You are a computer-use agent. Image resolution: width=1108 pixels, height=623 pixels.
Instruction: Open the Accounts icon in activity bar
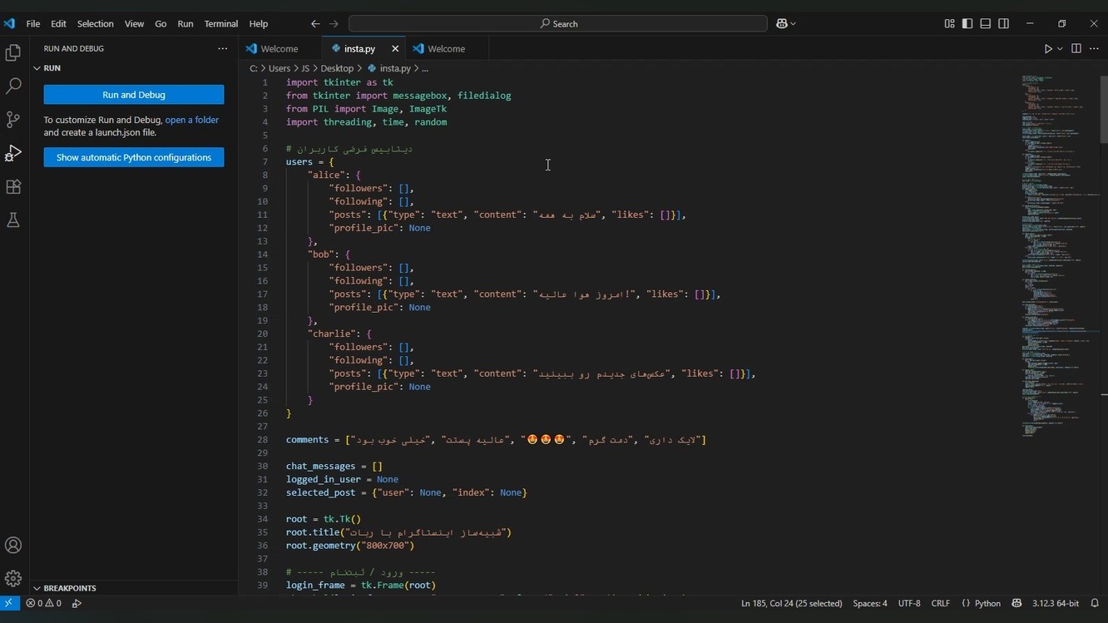click(13, 546)
